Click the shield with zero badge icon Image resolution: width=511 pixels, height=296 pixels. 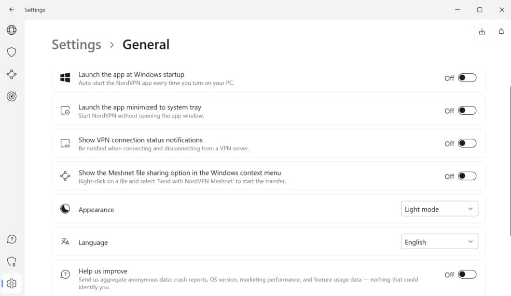click(x=12, y=261)
